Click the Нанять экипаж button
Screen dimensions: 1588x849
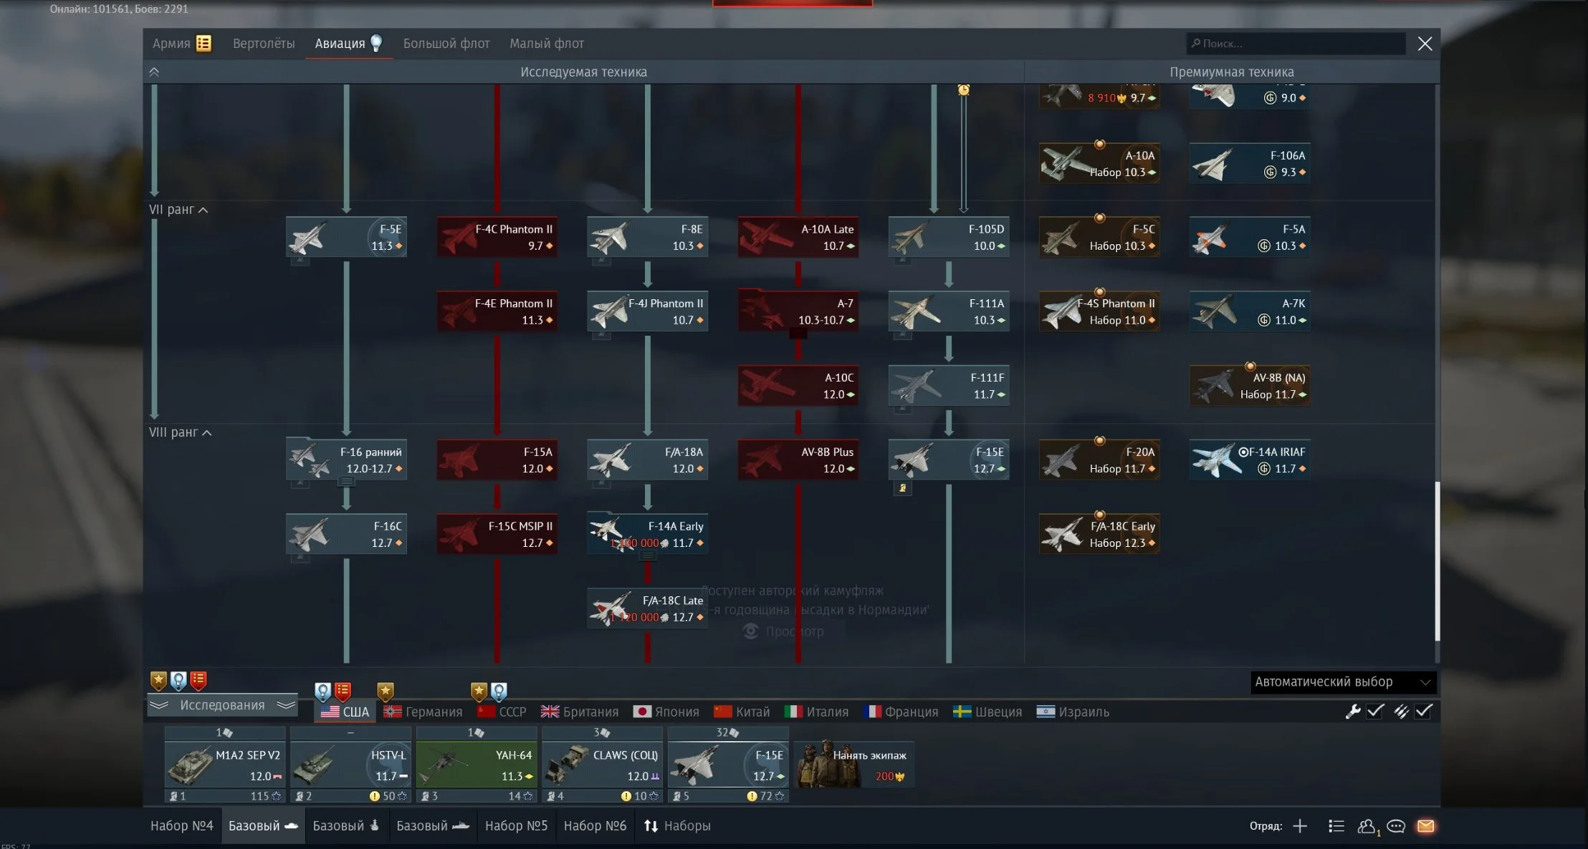(854, 765)
